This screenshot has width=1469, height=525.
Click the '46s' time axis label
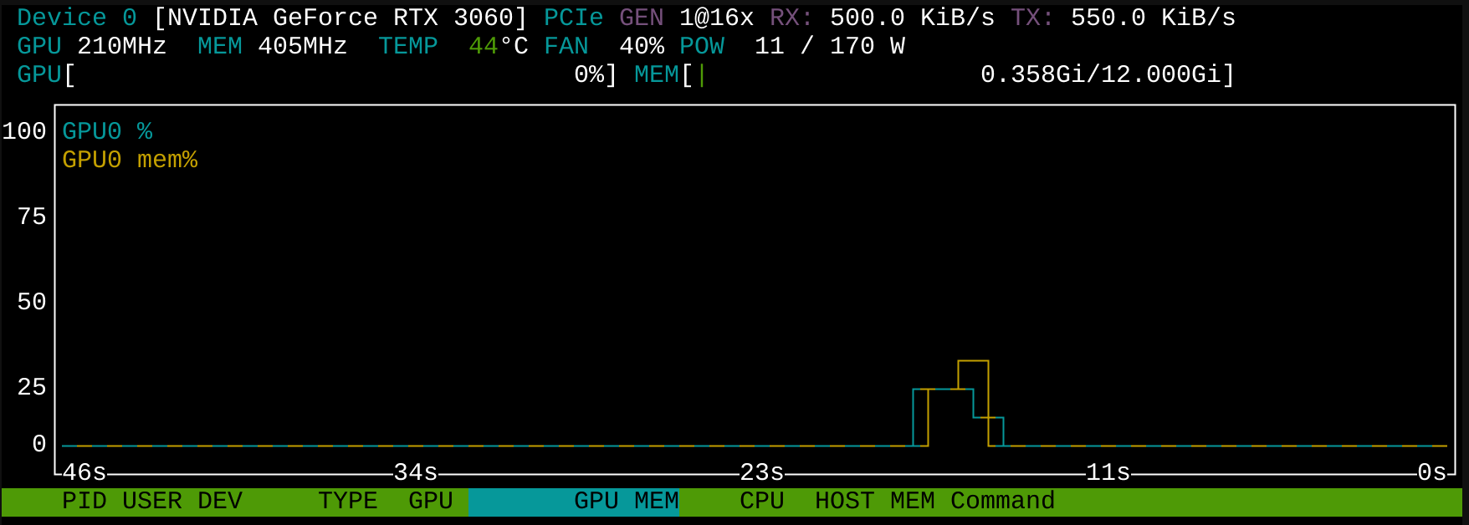pos(84,472)
